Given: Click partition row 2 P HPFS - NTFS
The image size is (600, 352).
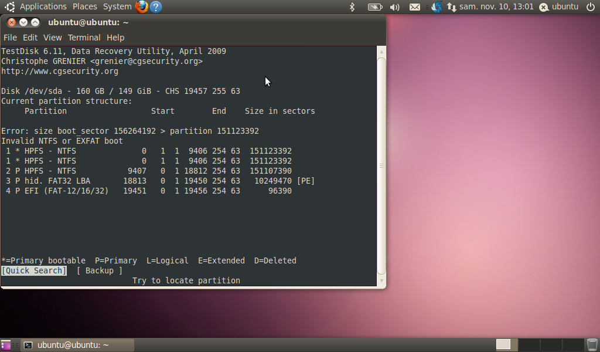Looking at the screenshot, I should tap(149, 171).
